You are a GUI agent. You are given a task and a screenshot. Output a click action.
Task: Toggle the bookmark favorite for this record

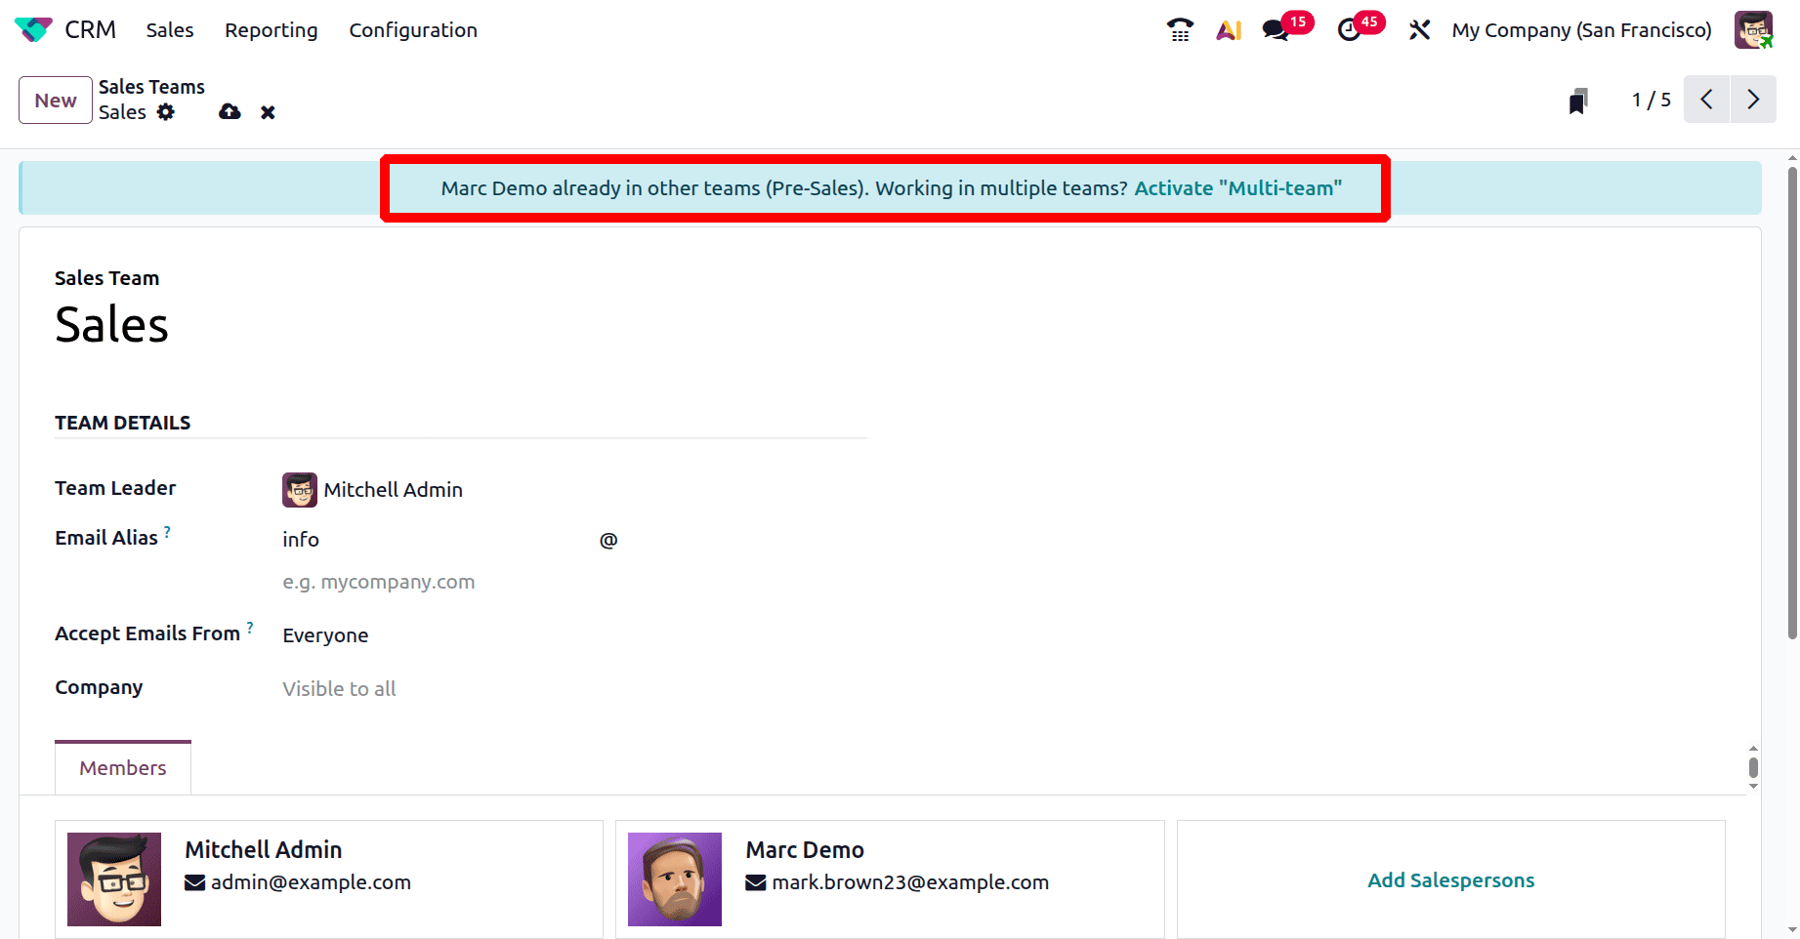1578,99
